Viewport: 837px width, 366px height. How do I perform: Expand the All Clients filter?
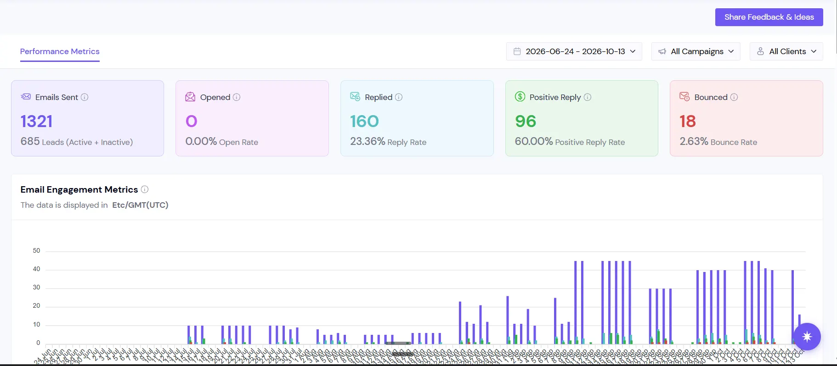786,51
